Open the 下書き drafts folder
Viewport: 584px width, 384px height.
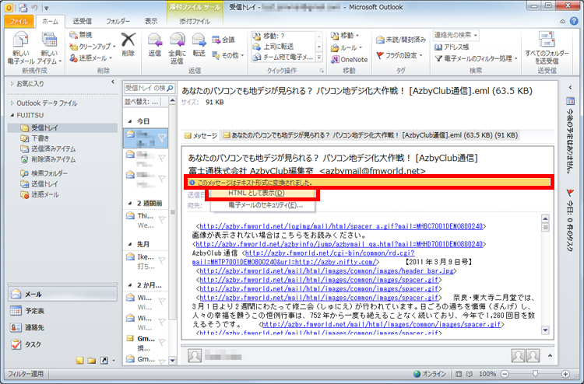(x=35, y=138)
